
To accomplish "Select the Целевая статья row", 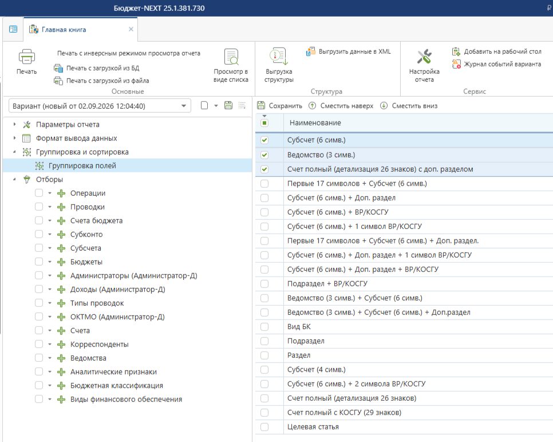I will point(404,427).
